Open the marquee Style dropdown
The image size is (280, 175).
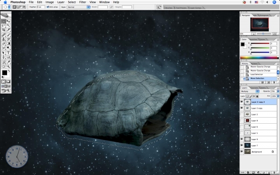pos(78,7)
